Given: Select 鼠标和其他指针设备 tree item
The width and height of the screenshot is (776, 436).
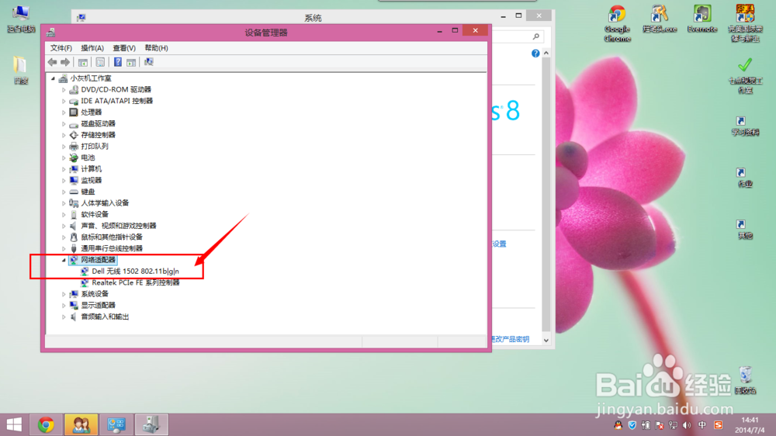Looking at the screenshot, I should [112, 237].
